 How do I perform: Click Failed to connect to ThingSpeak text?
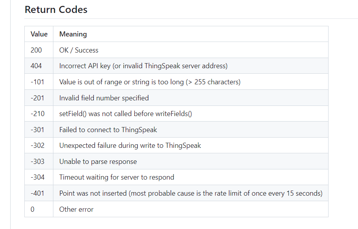point(108,129)
